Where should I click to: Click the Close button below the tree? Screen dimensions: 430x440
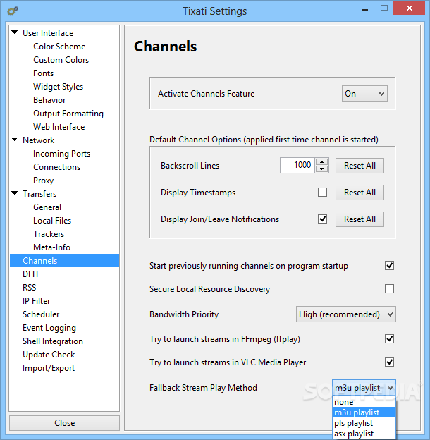click(x=65, y=423)
